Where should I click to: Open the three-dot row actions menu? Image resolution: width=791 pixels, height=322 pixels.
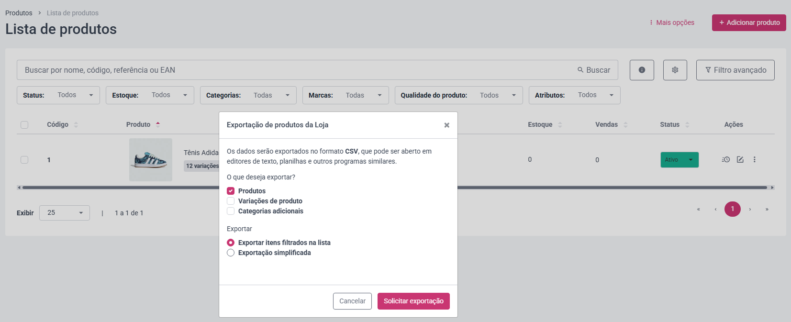point(755,160)
